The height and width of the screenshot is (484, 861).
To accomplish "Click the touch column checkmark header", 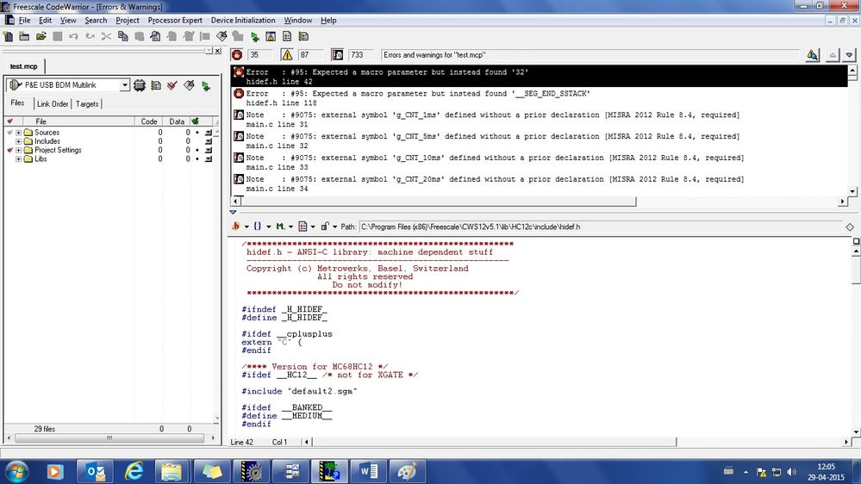I will point(9,121).
